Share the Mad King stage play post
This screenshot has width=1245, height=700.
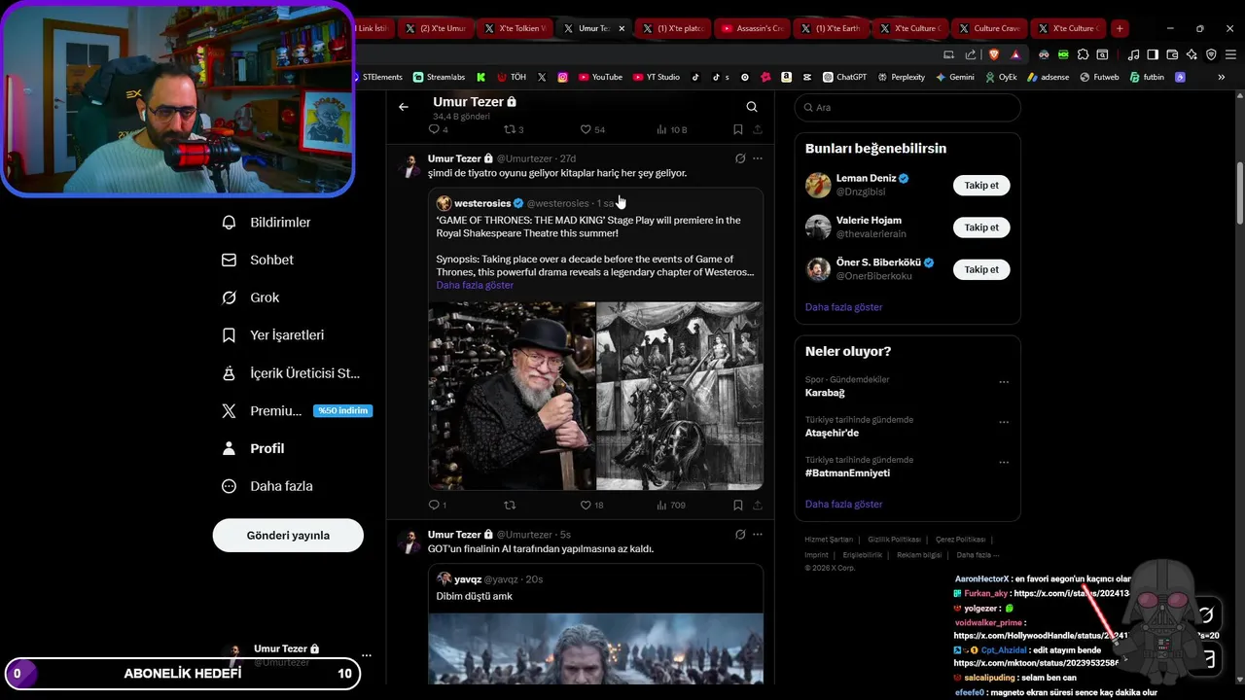(758, 506)
